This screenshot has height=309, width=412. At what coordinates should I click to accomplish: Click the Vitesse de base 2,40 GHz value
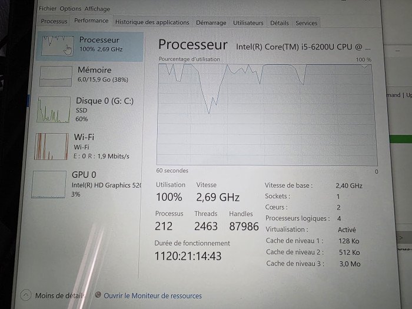[x=349, y=186]
